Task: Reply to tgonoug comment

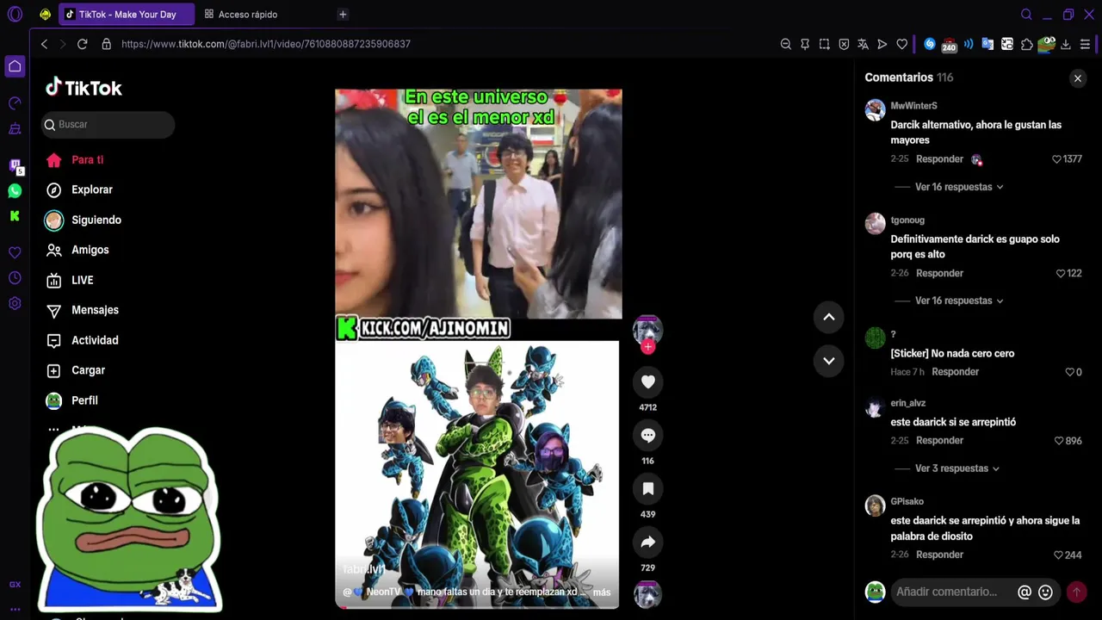Action: [939, 273]
